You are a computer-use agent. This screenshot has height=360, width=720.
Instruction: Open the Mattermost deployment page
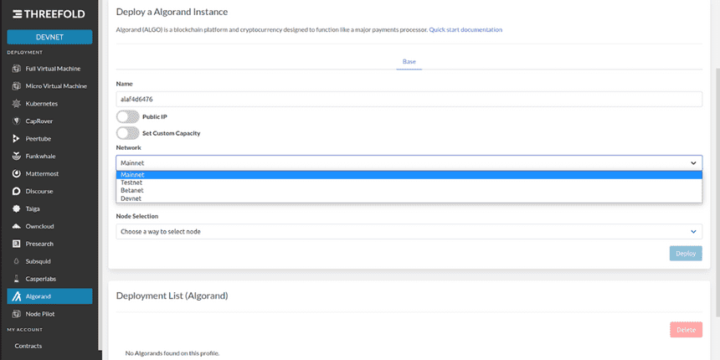[x=49, y=173]
